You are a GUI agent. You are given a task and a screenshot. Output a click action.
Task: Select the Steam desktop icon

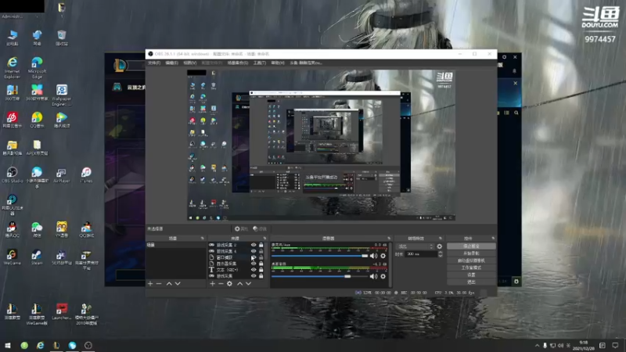(x=37, y=257)
